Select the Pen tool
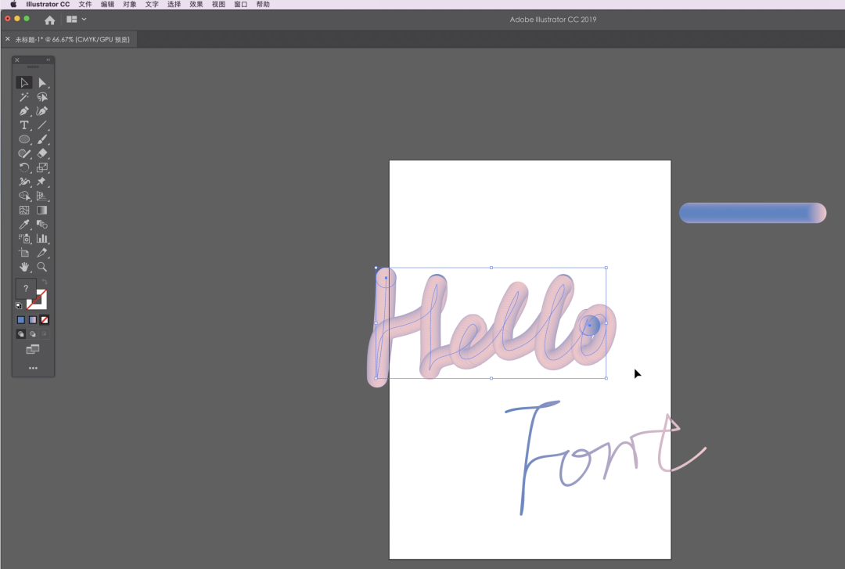Viewport: 845px width, 569px height. coord(24,111)
